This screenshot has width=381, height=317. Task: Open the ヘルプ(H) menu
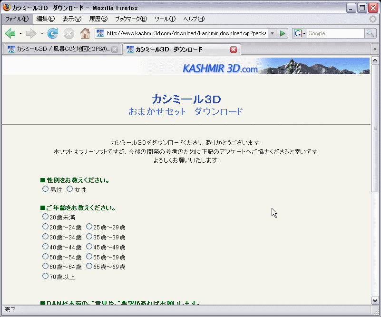tap(194, 19)
